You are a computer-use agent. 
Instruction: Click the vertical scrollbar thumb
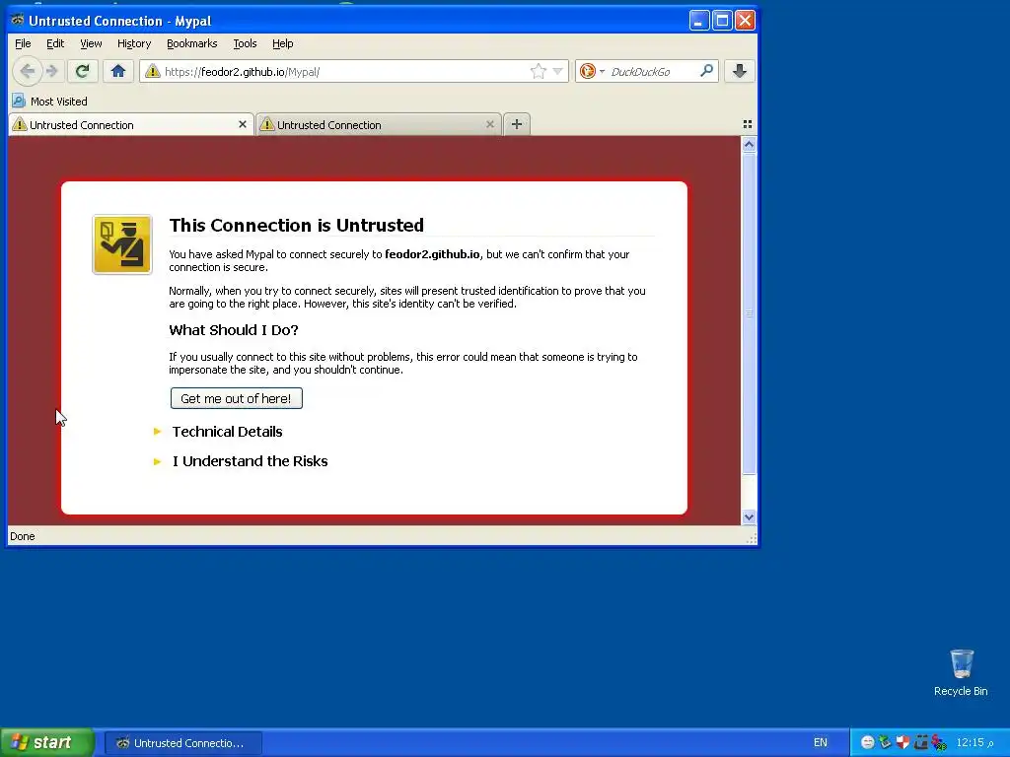pyautogui.click(x=749, y=313)
